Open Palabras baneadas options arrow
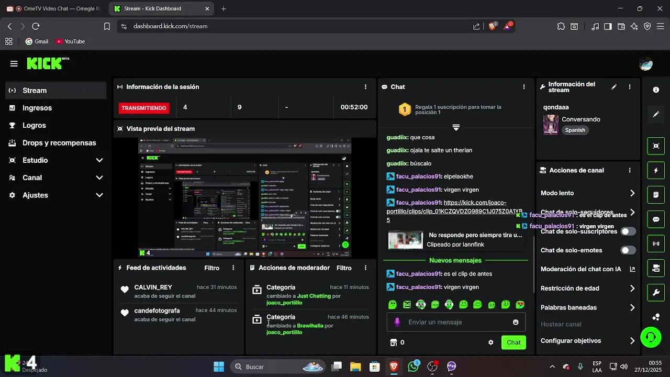 pyautogui.click(x=632, y=307)
